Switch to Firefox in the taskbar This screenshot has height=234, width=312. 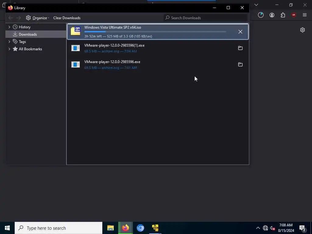[x=125, y=228]
